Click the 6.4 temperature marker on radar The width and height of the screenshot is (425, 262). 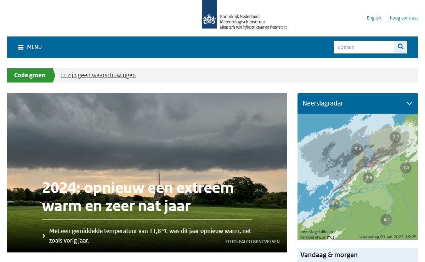click(357, 149)
